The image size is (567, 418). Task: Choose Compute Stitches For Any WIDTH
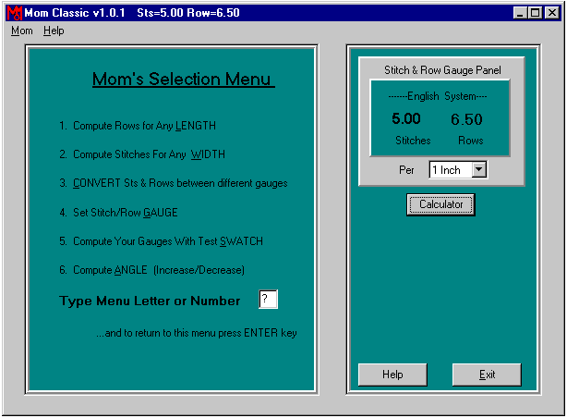(148, 154)
